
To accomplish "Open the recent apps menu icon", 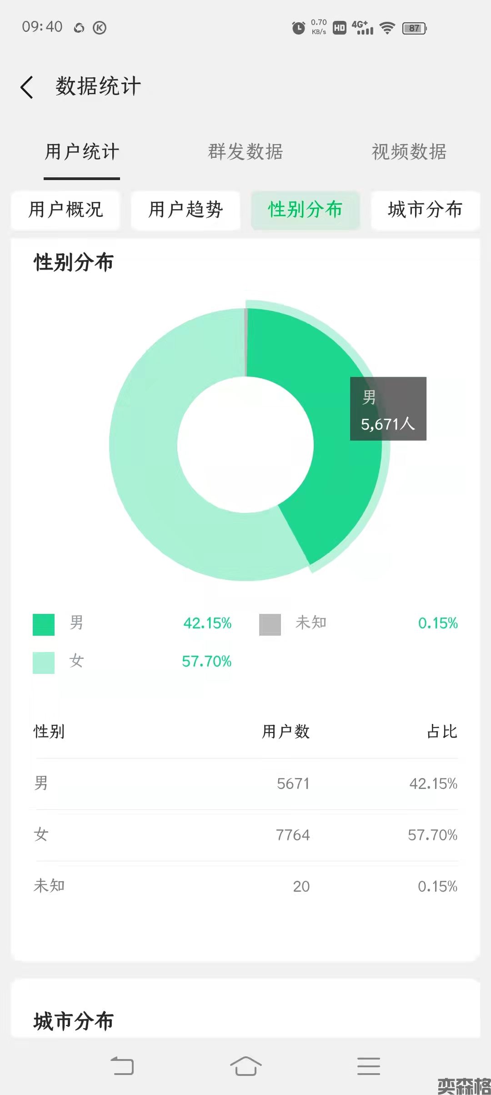I will (x=368, y=1066).
